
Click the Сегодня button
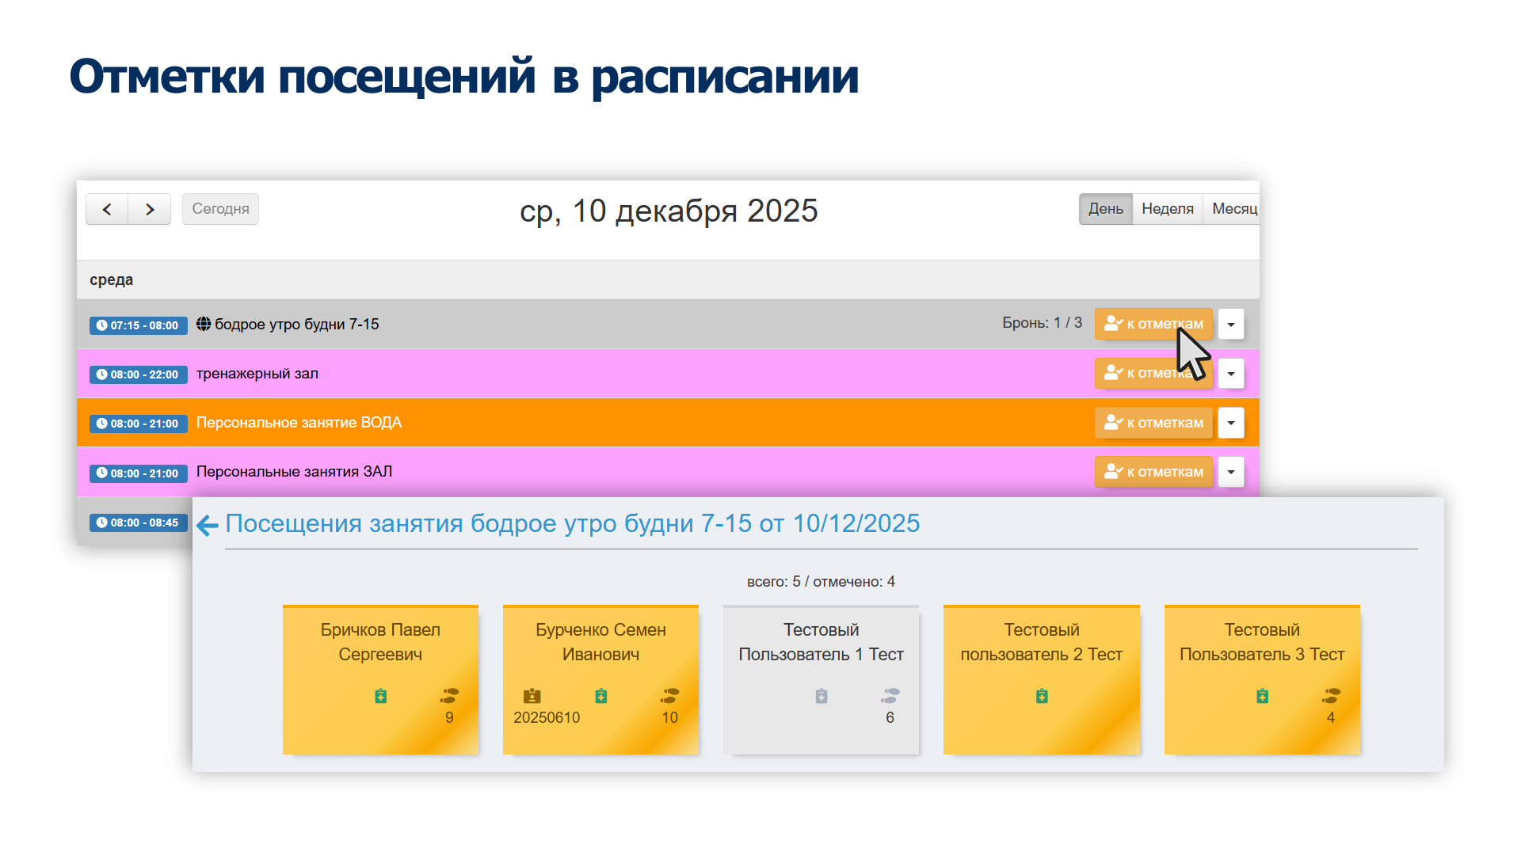[x=220, y=209]
